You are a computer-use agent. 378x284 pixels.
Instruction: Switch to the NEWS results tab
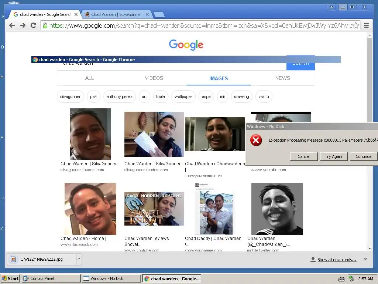tap(283, 78)
